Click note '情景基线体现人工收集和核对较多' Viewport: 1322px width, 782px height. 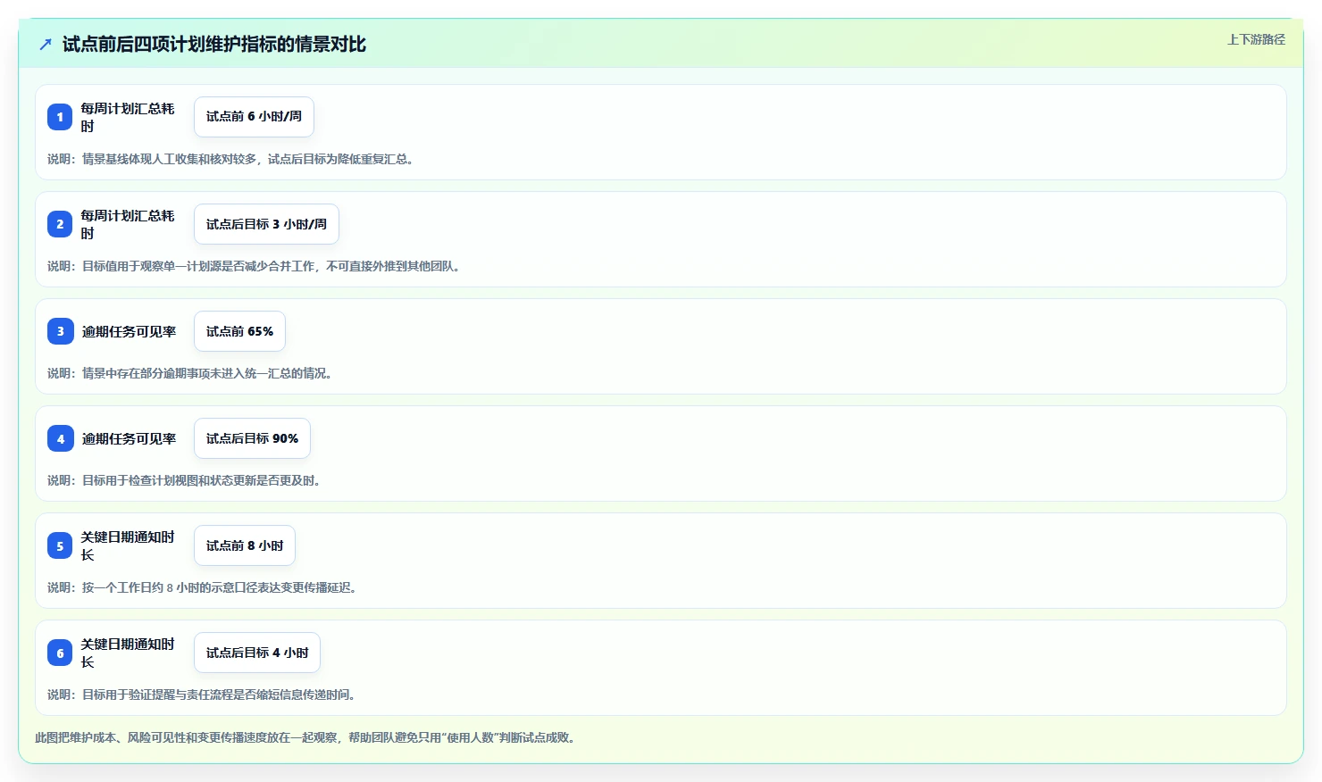pyautogui.click(x=169, y=159)
